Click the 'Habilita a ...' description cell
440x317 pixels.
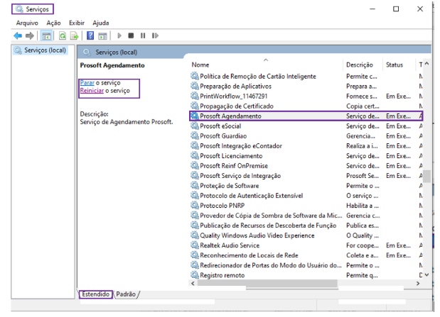(x=363, y=206)
